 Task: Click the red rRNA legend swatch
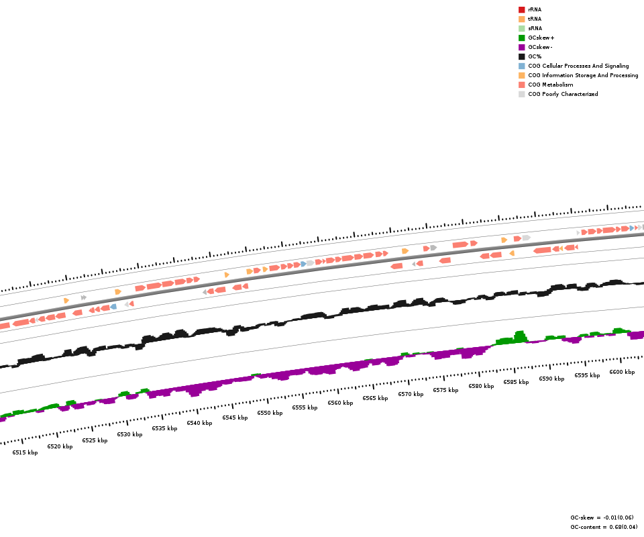[x=521, y=9]
